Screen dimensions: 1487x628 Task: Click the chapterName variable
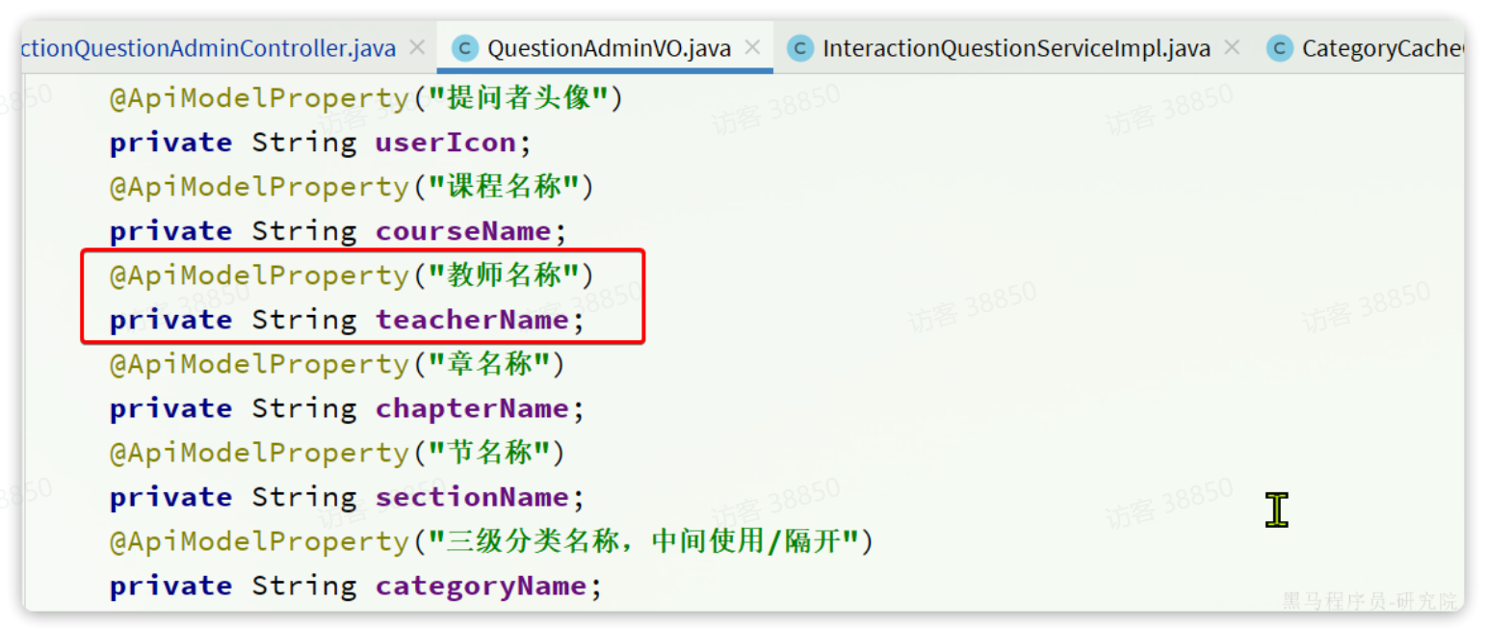[x=472, y=408]
